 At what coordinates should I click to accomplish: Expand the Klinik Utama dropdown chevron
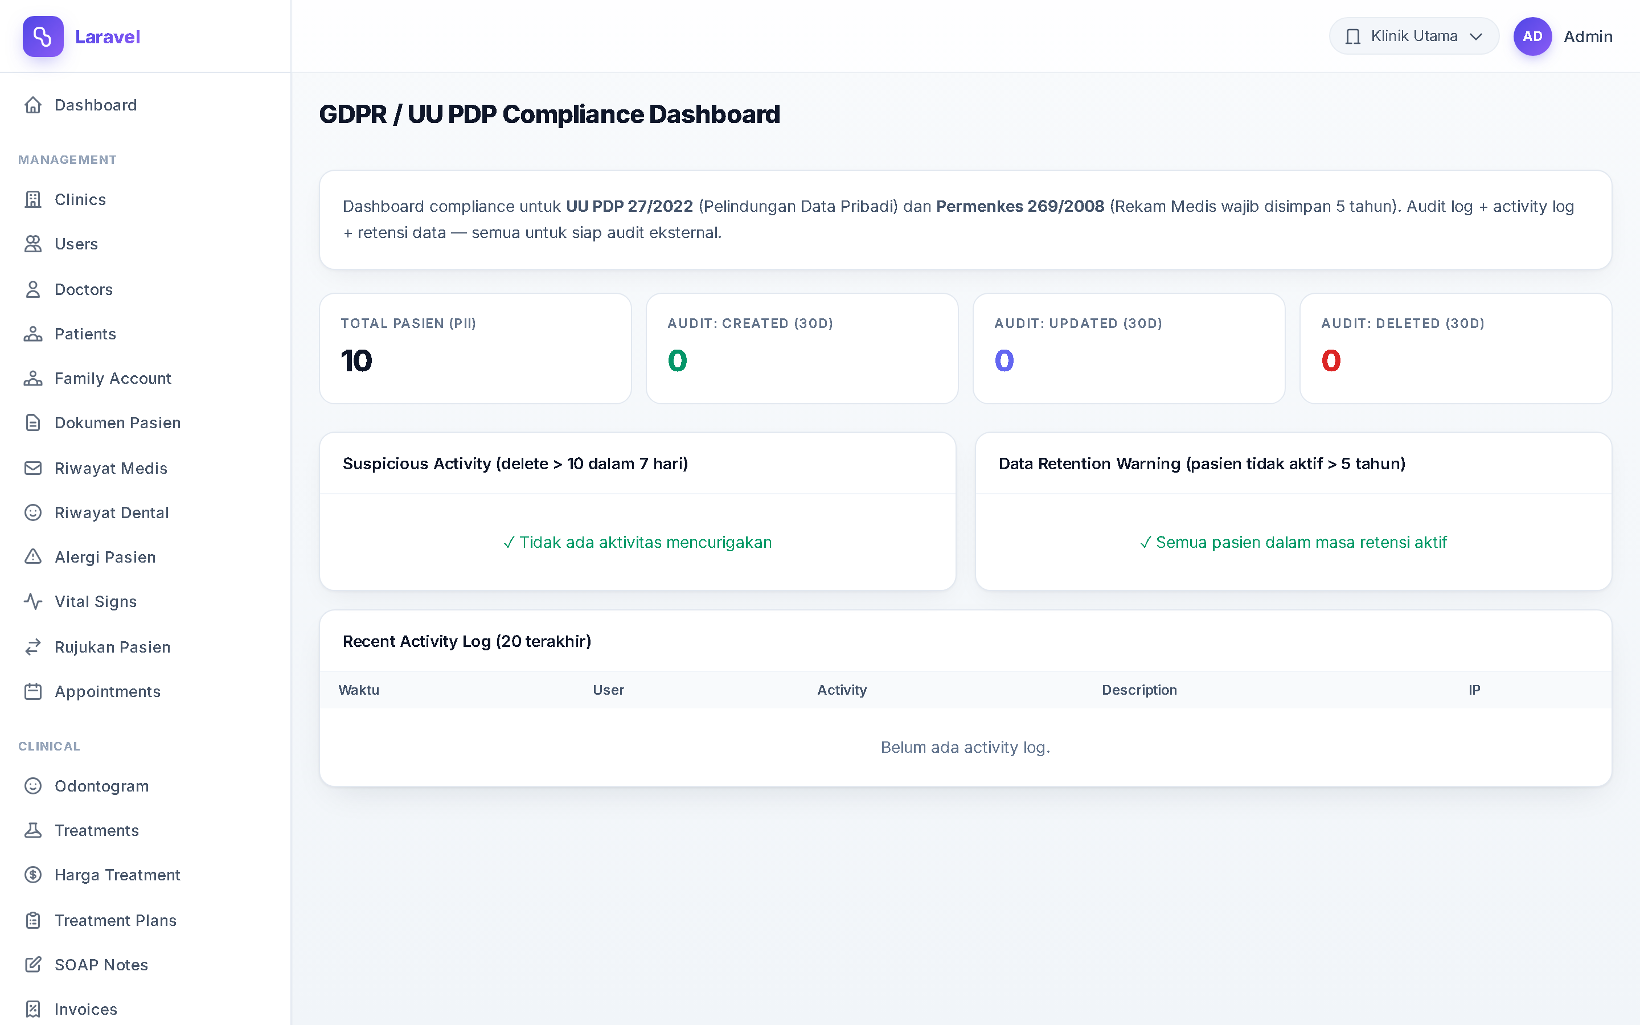point(1476,36)
